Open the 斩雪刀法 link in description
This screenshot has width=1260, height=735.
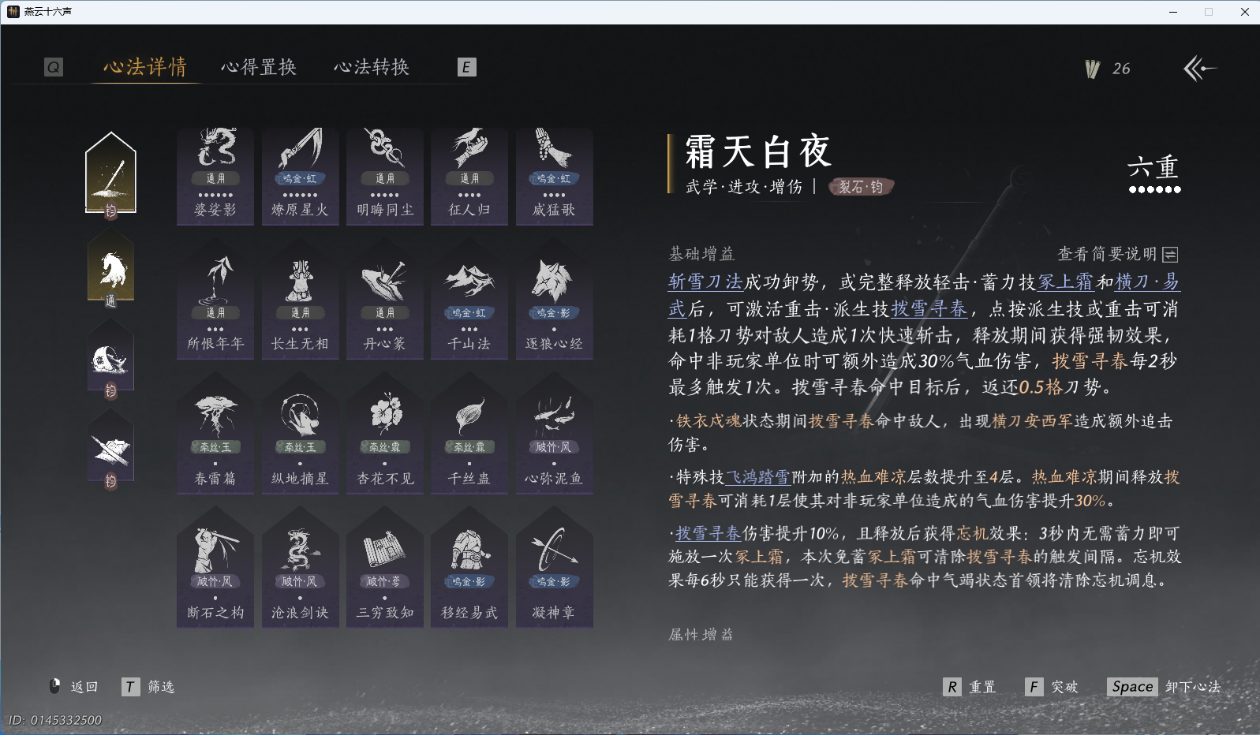tap(706, 282)
